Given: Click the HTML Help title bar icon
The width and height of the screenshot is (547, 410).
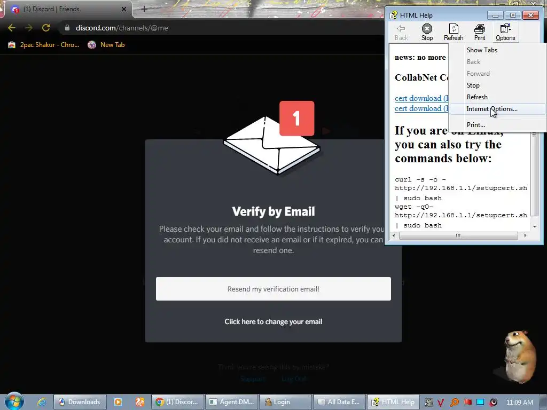Looking at the screenshot, I should tap(394, 15).
